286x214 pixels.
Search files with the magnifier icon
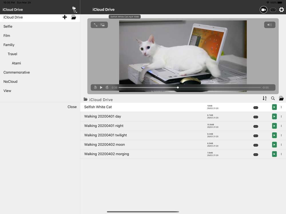click(x=273, y=98)
